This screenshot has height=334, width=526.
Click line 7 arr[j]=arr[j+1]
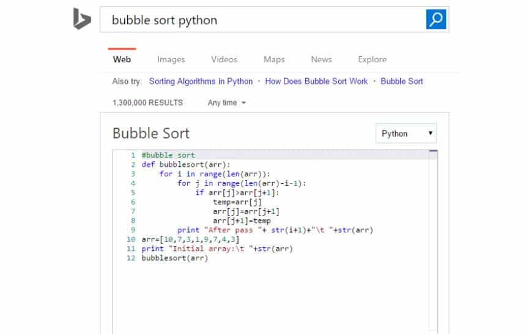click(x=246, y=211)
